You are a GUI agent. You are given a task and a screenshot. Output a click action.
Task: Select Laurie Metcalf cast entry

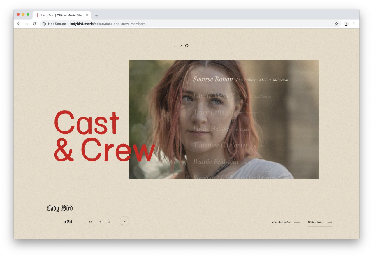[x=232, y=96]
